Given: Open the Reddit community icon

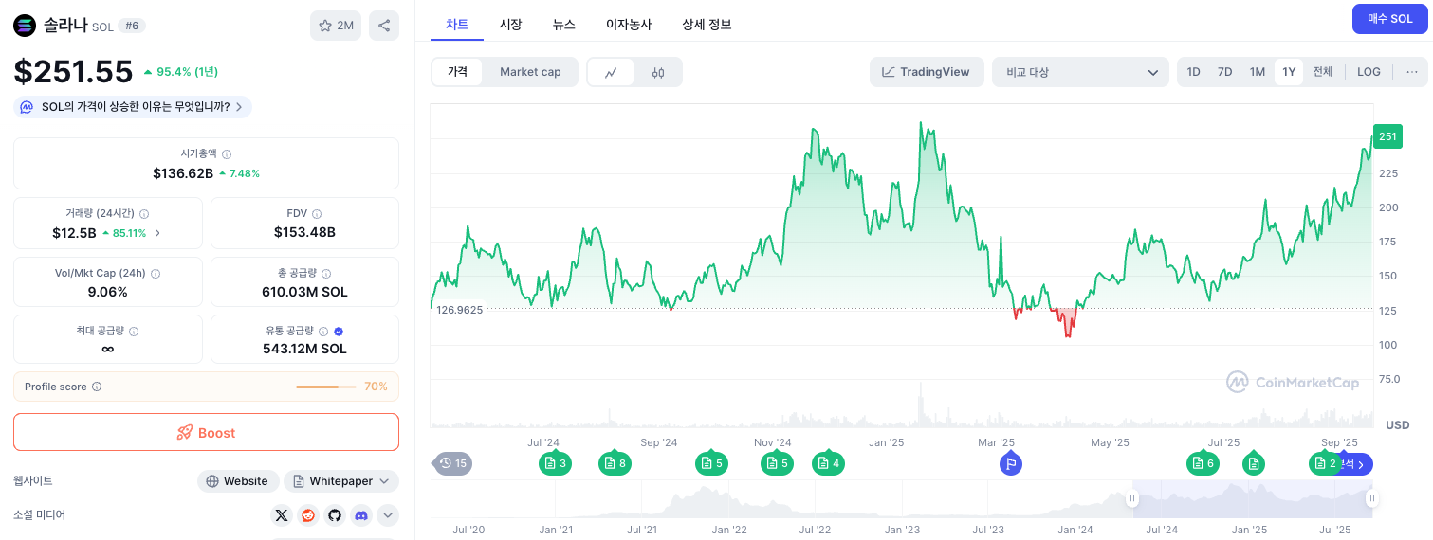Looking at the screenshot, I should [x=307, y=515].
